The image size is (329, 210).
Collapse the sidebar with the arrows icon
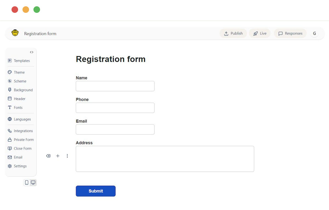point(32,52)
